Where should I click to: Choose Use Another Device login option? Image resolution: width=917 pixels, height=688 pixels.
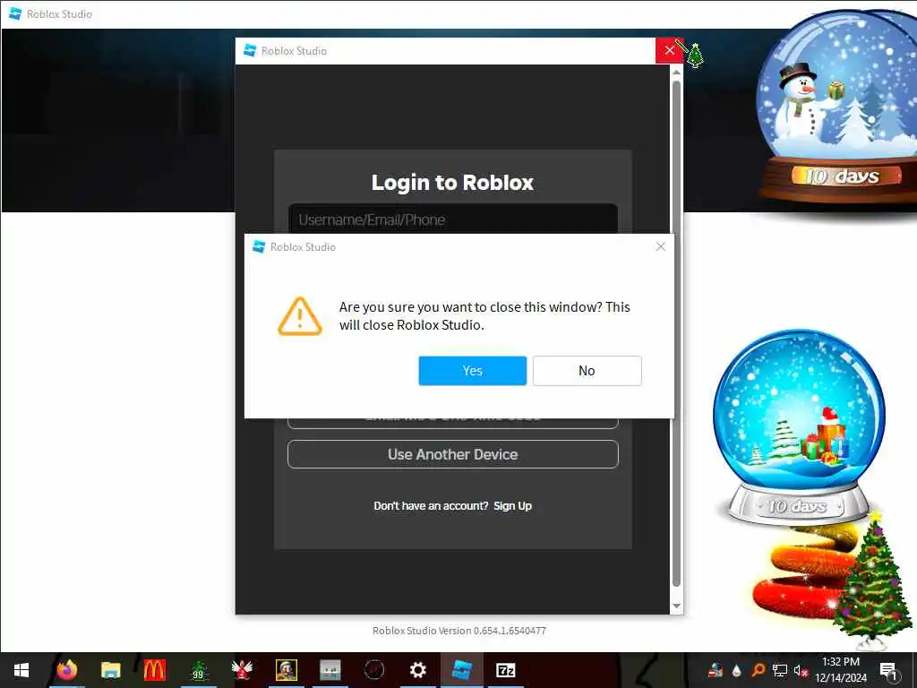[452, 454]
